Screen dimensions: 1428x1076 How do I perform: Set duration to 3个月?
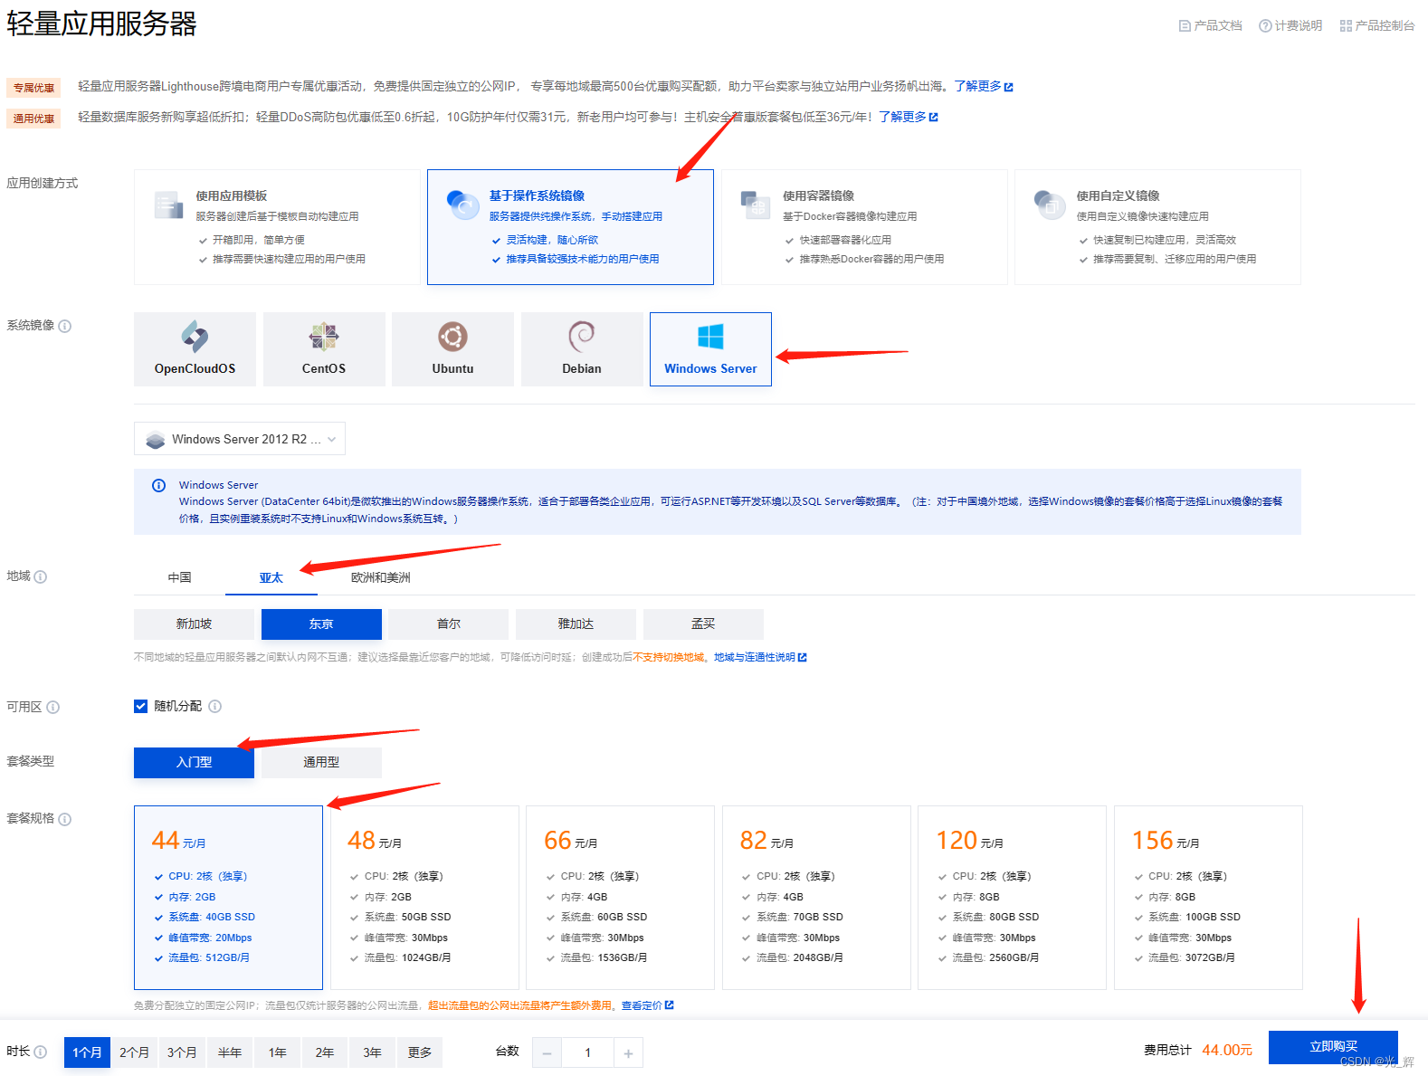click(x=182, y=1052)
